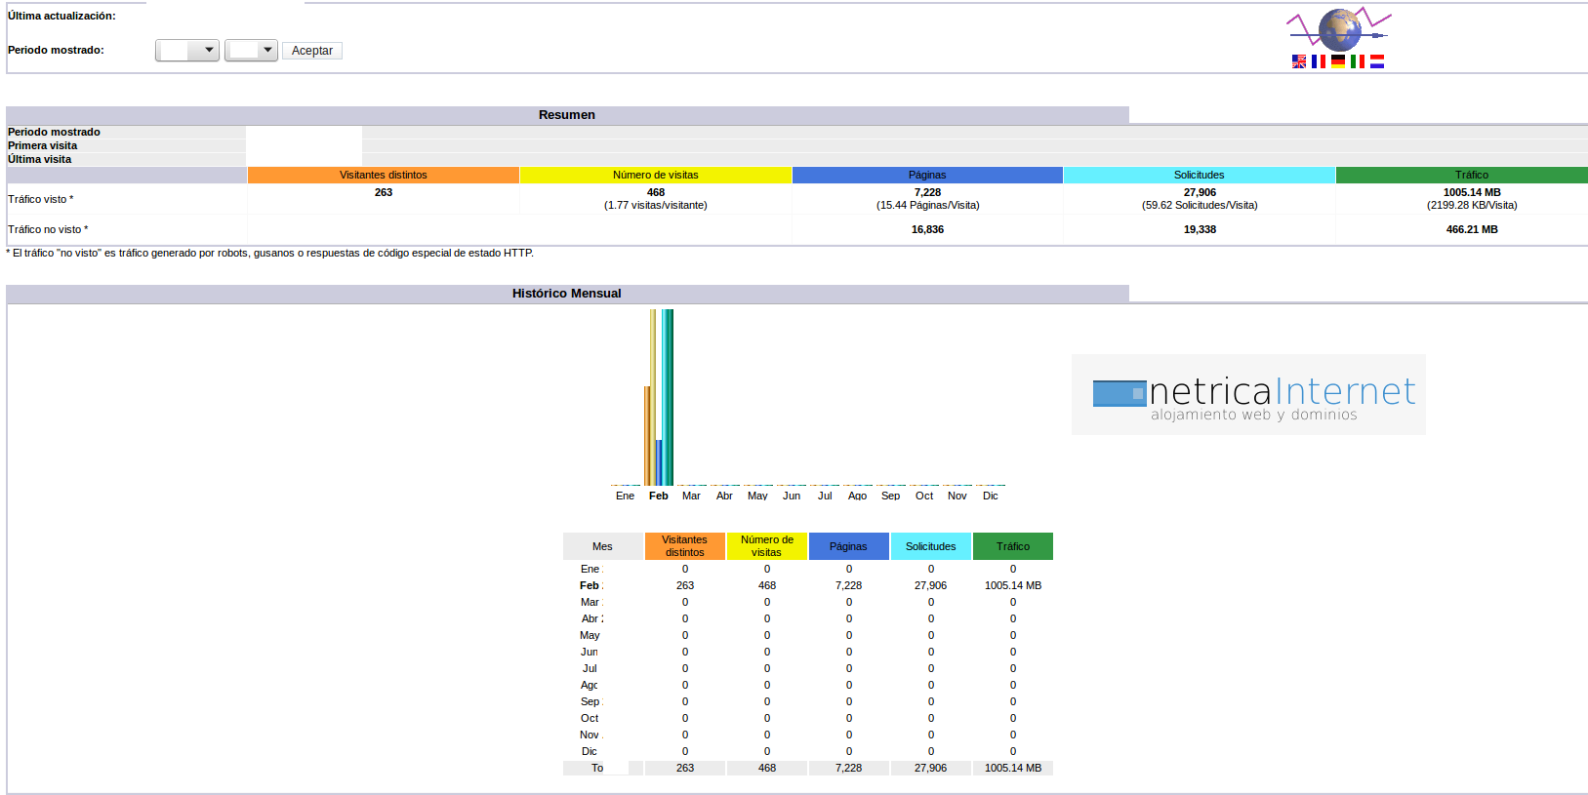Open the first period dropdown (month)
The height and width of the screenshot is (795, 1588).
pyautogui.click(x=187, y=51)
